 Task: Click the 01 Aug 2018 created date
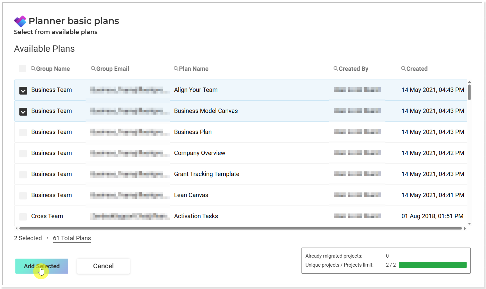click(x=433, y=216)
